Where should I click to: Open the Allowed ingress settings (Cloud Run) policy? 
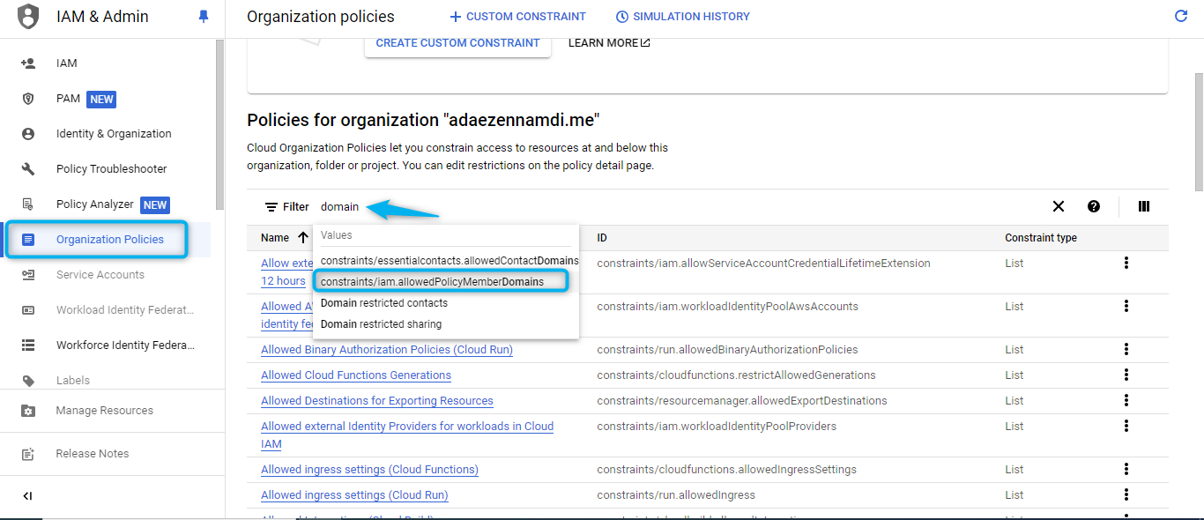coord(353,494)
